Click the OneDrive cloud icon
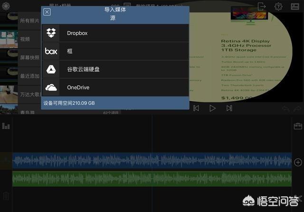This screenshot has width=304, height=212. pyautogui.click(x=51, y=87)
